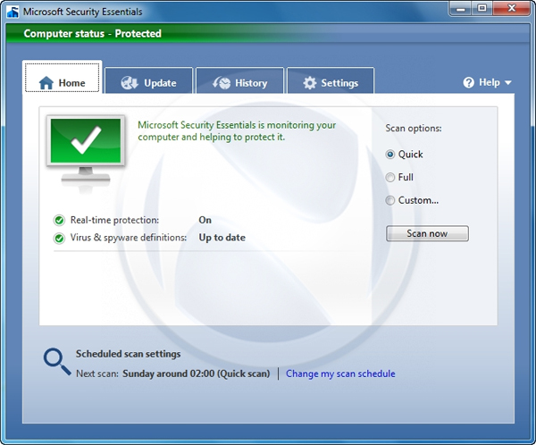Select the Quick scan option
This screenshot has width=536, height=445.
[390, 154]
